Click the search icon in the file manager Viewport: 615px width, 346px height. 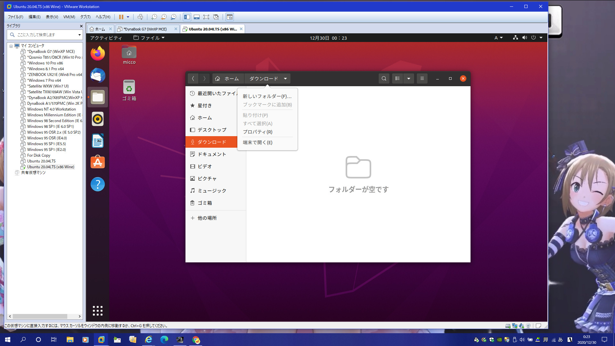tap(384, 78)
